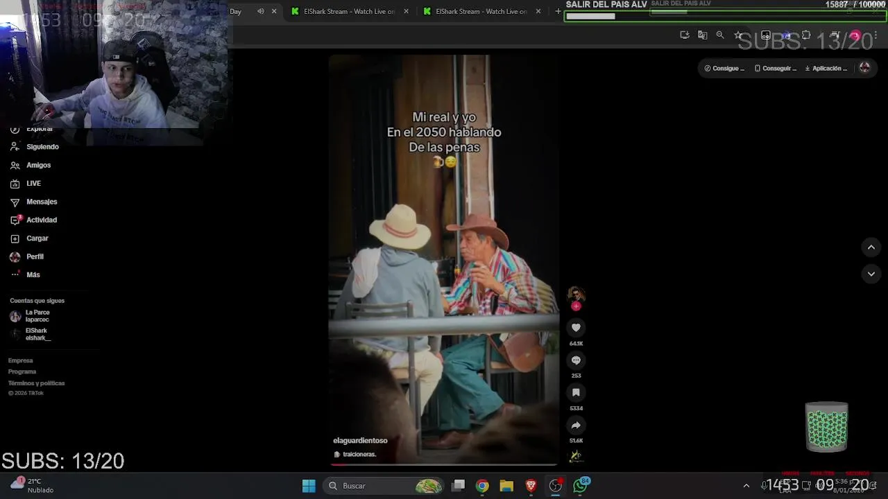The height and width of the screenshot is (499, 888).
Task: Open the browser media controls icon
Action: (835, 35)
